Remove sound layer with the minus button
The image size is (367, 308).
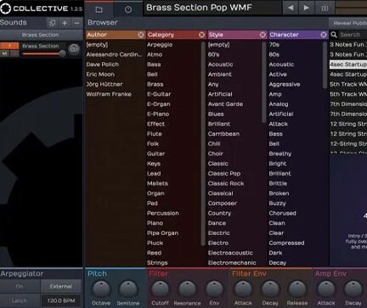[76, 23]
